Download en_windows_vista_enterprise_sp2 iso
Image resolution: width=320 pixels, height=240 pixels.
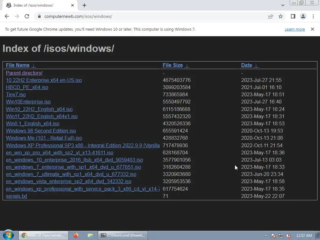pos(68,181)
